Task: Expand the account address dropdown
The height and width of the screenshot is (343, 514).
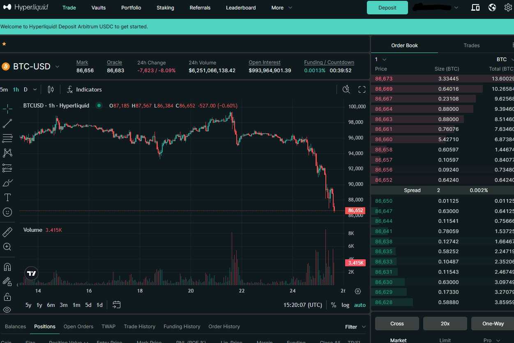Action: [456, 7]
